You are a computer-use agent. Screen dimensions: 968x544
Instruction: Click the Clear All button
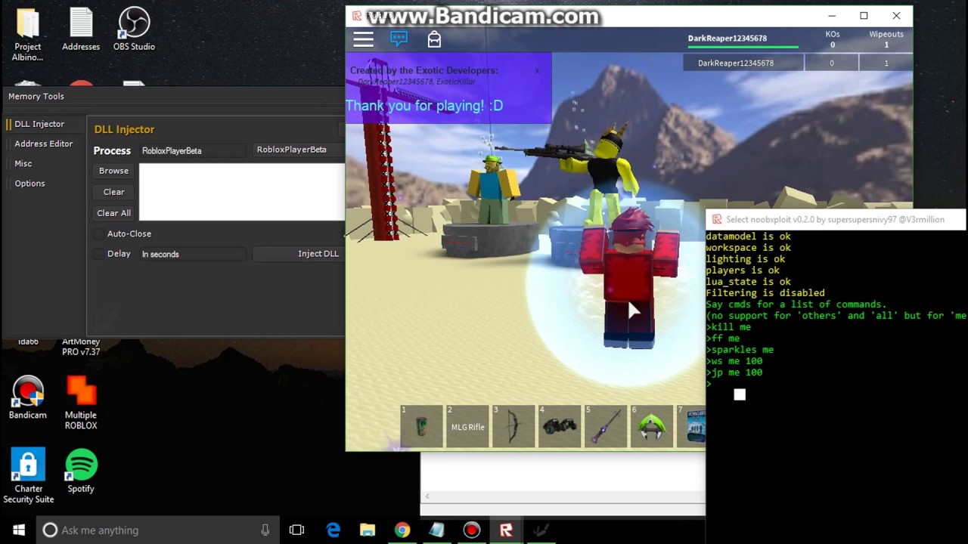[113, 213]
